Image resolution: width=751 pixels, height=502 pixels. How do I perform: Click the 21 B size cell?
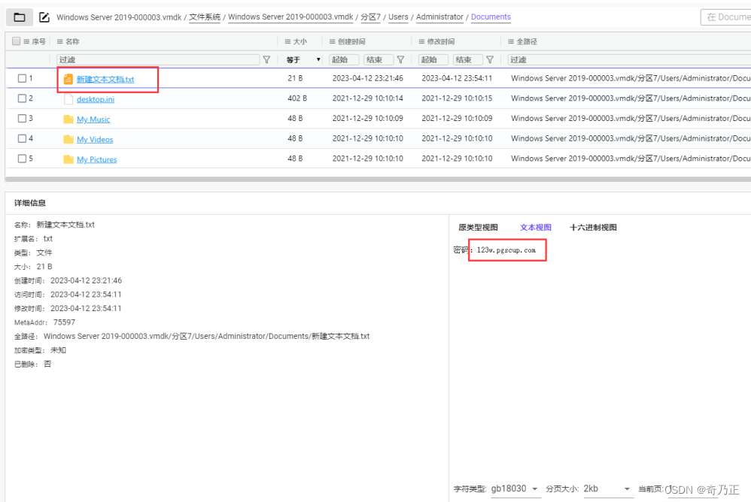coord(295,78)
